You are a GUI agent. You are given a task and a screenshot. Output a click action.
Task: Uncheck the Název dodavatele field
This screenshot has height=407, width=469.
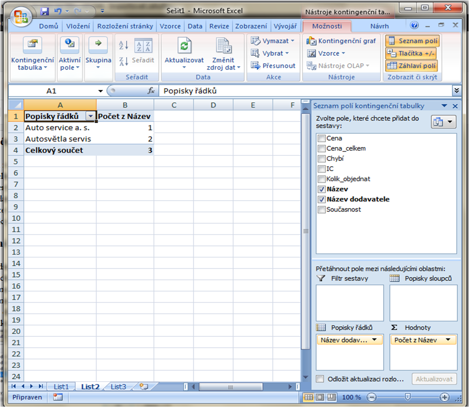pyautogui.click(x=322, y=199)
